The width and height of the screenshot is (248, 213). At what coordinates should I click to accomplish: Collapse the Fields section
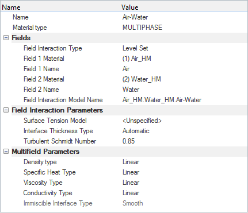[x=6, y=38]
